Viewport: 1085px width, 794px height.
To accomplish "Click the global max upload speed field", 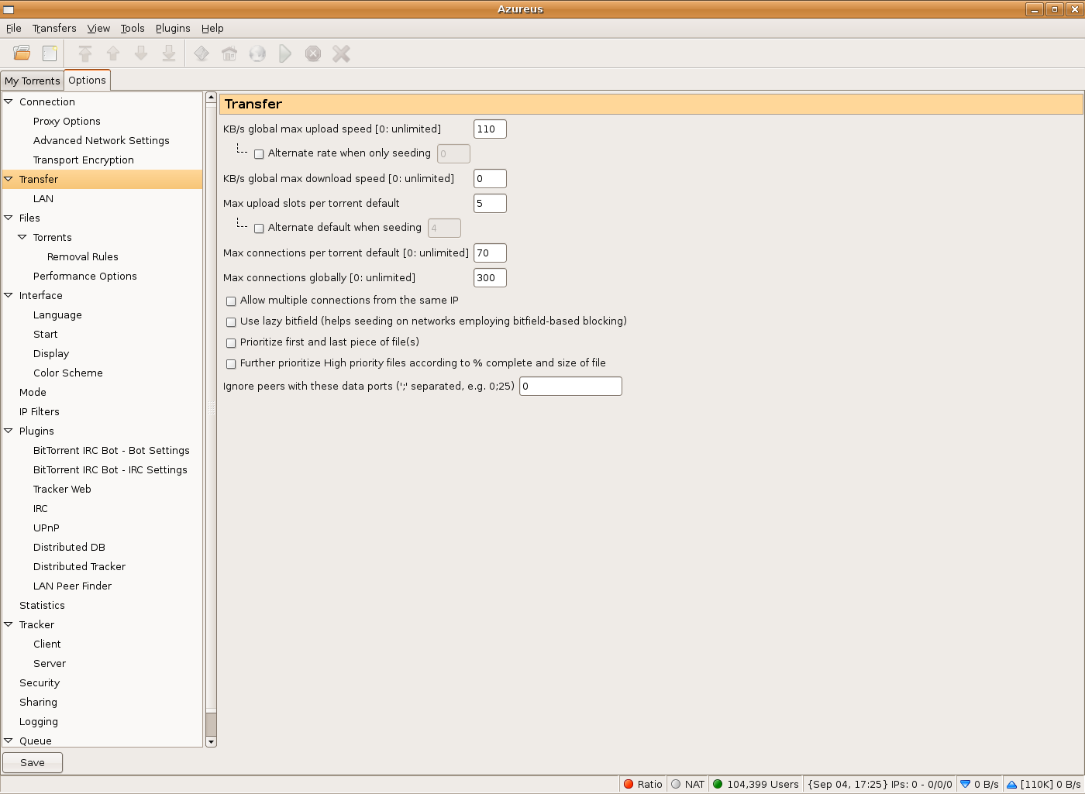I will pos(489,129).
